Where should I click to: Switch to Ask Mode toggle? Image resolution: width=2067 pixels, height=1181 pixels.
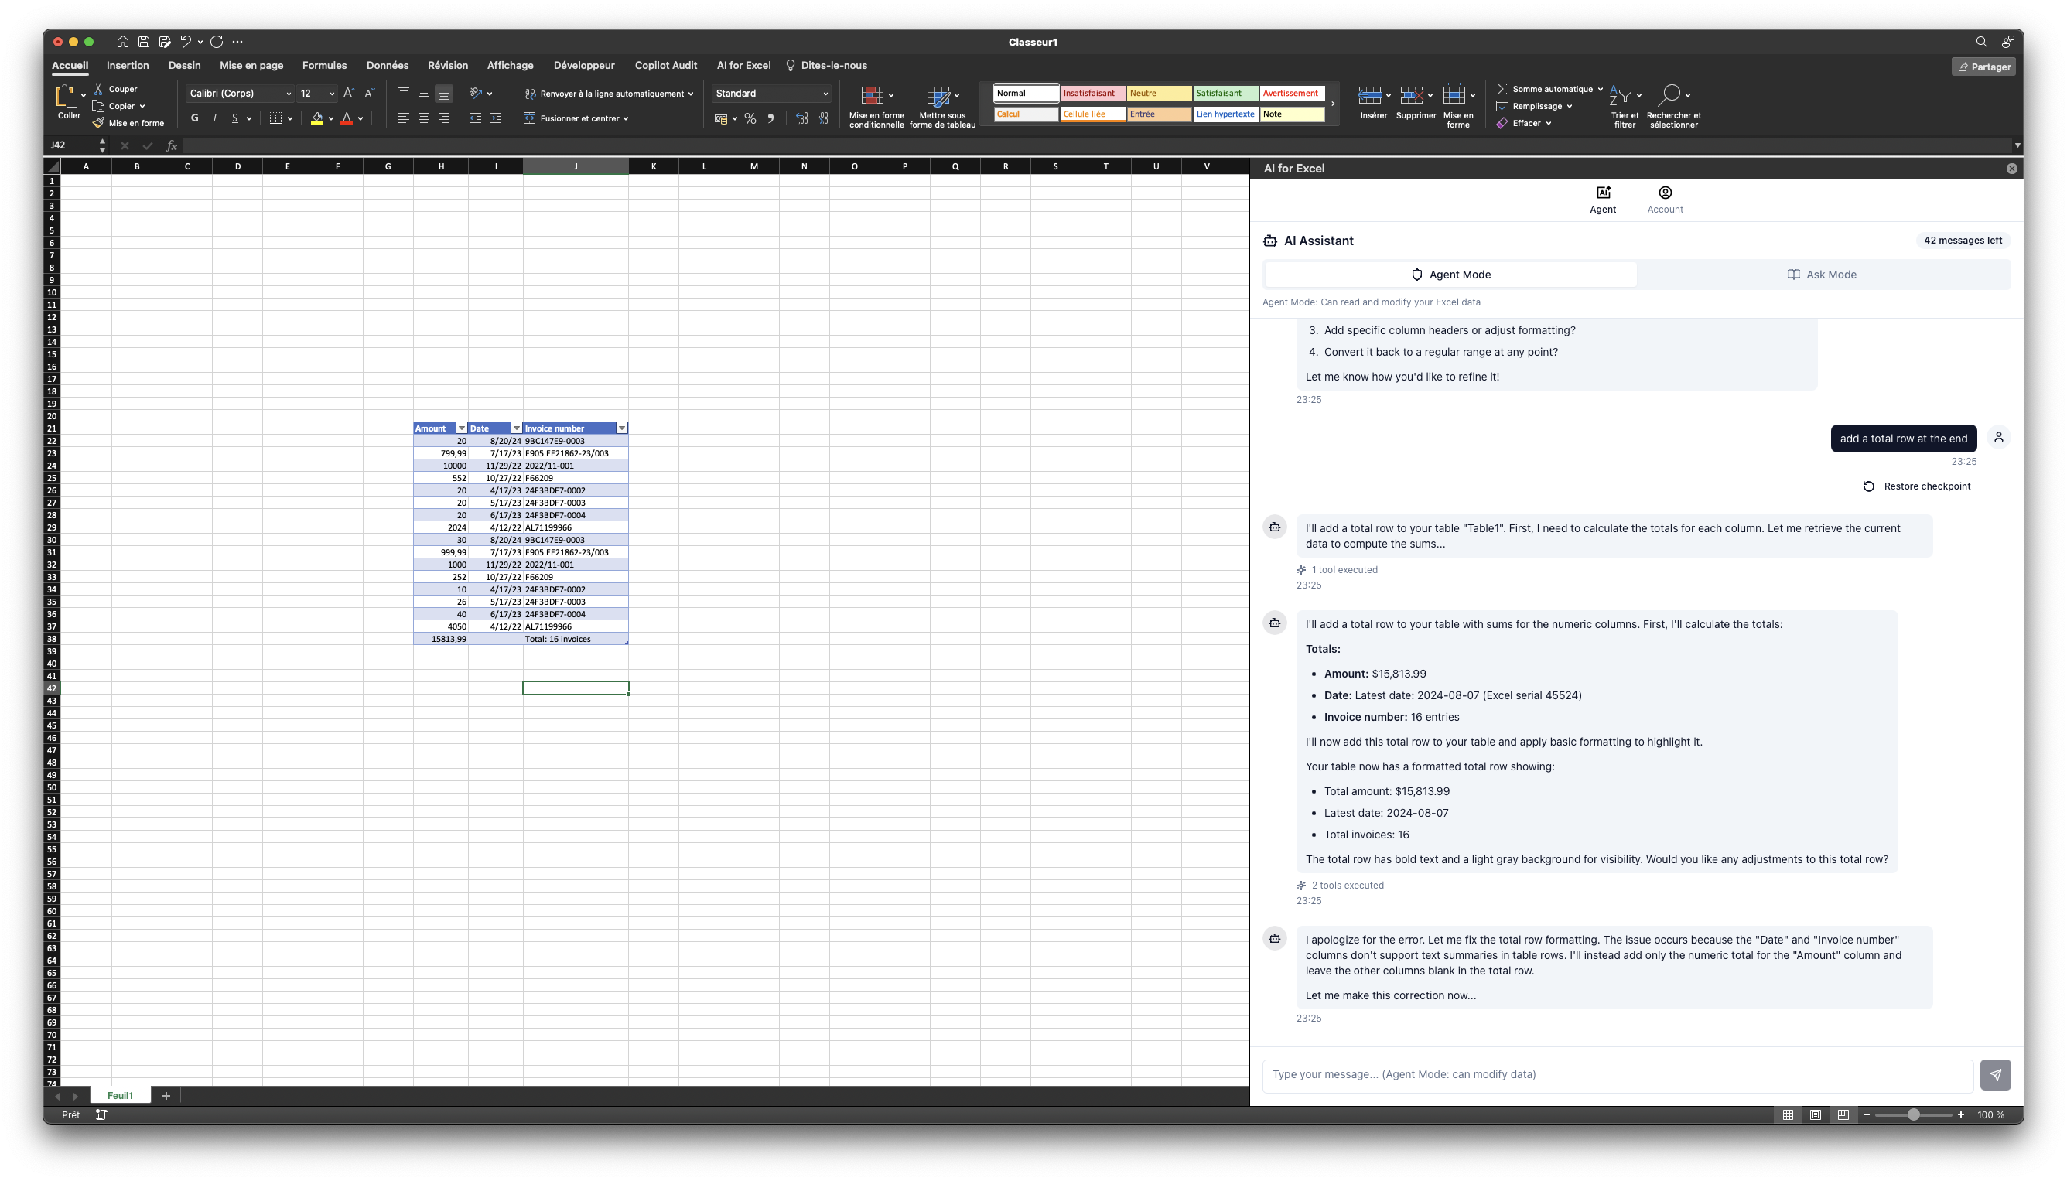coord(1822,275)
